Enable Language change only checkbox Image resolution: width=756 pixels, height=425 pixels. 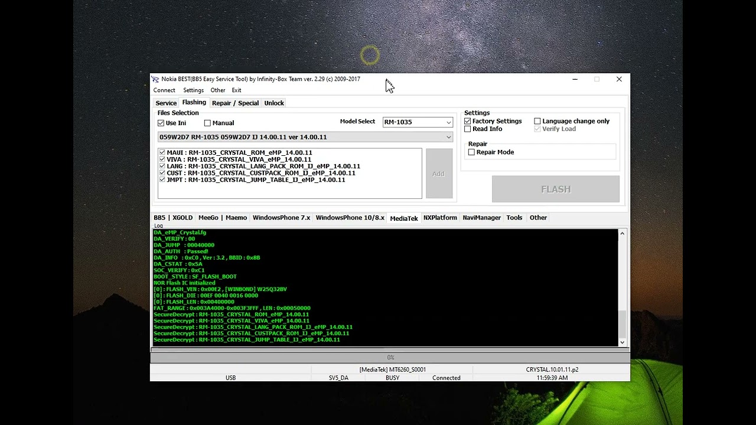[x=537, y=121]
